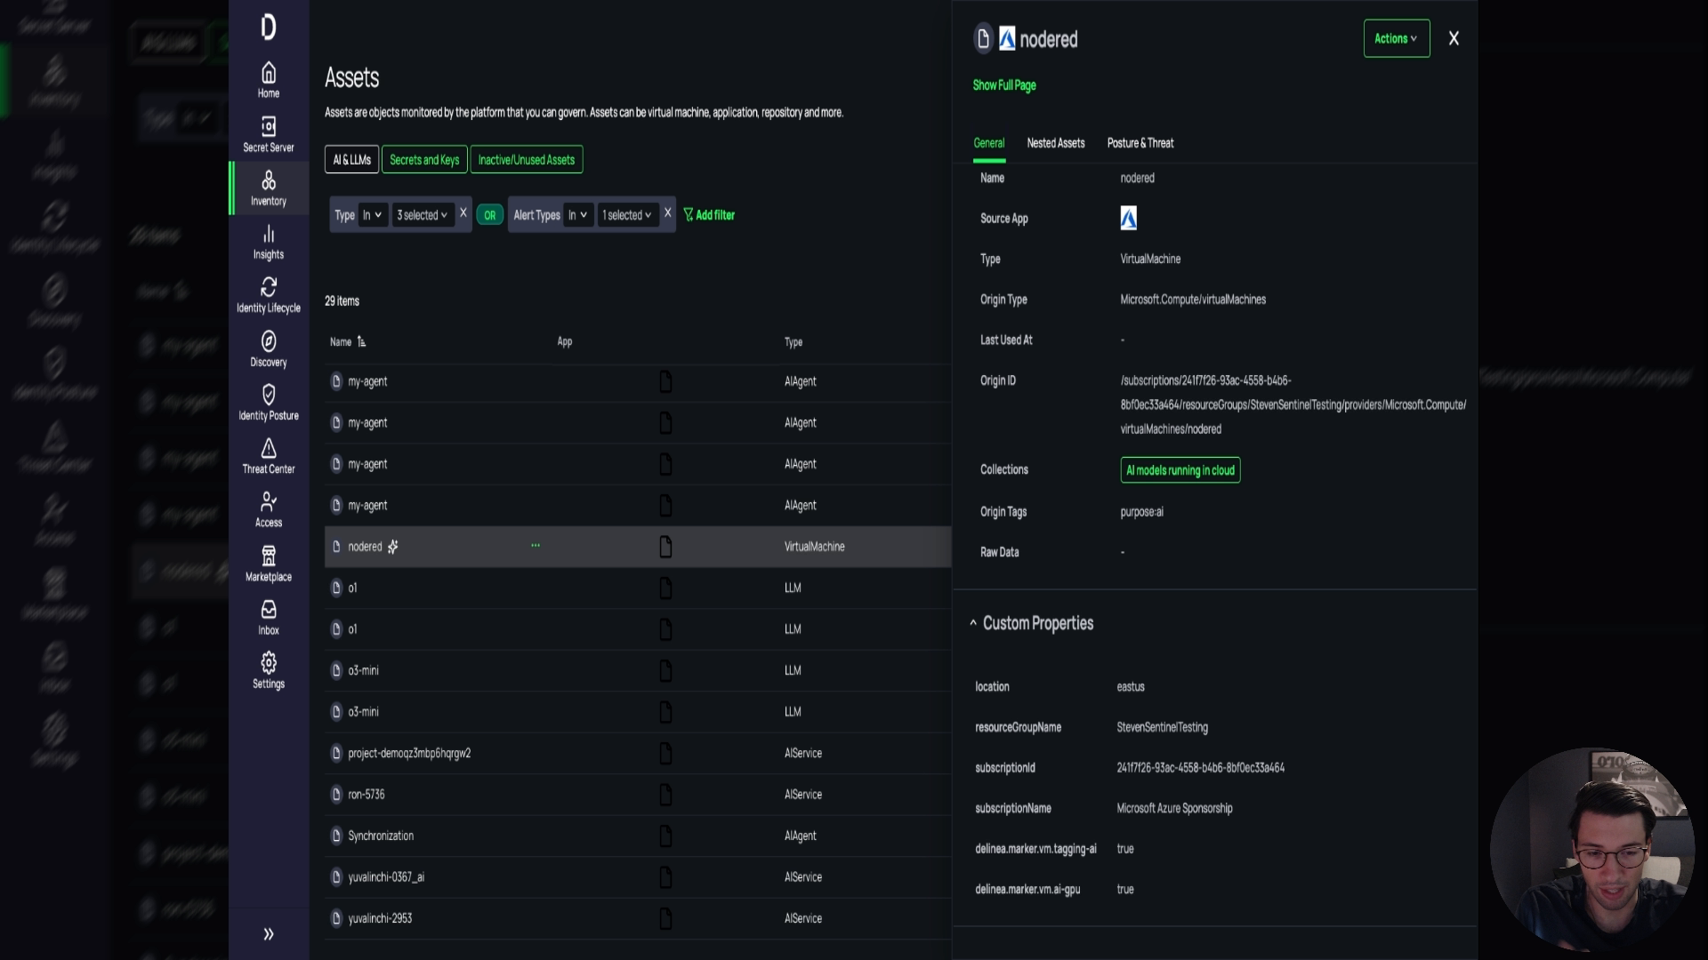Select the Discovery icon
This screenshot has height=960, width=1708.
click(268, 348)
